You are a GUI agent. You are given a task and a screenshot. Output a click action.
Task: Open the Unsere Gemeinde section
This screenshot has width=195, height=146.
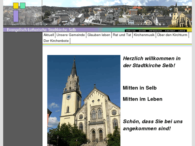(71, 35)
